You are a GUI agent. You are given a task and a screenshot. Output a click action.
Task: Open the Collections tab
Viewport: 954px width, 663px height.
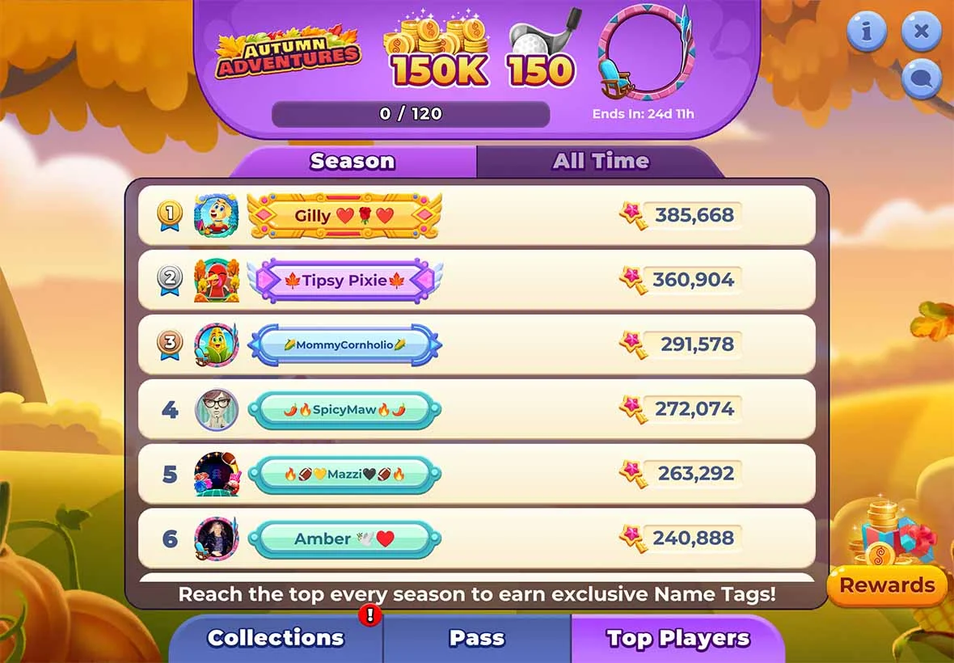pos(276,638)
